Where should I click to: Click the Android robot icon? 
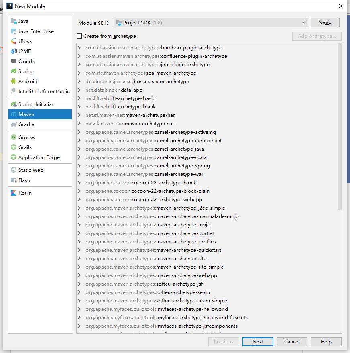click(x=14, y=82)
